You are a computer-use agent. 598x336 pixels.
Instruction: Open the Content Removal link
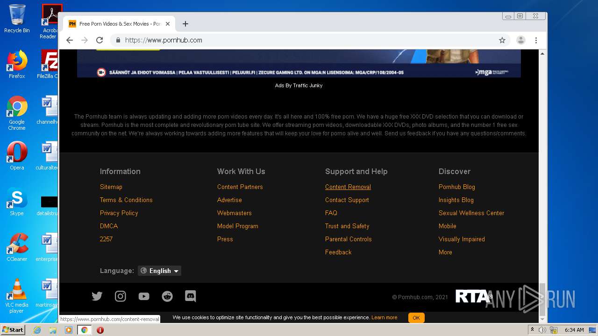(x=348, y=187)
